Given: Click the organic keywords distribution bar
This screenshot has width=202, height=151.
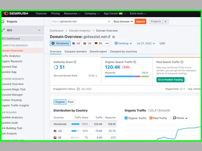Looking at the screenshot, I should (127, 77).
